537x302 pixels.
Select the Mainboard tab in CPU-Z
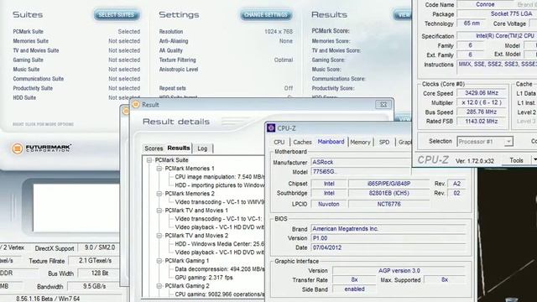coord(331,142)
